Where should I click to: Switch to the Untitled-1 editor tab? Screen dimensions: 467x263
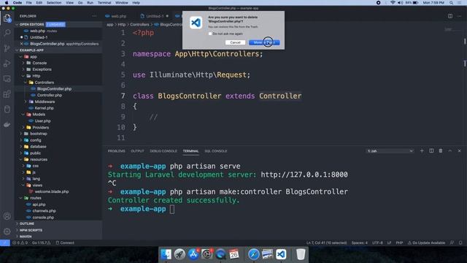155,16
